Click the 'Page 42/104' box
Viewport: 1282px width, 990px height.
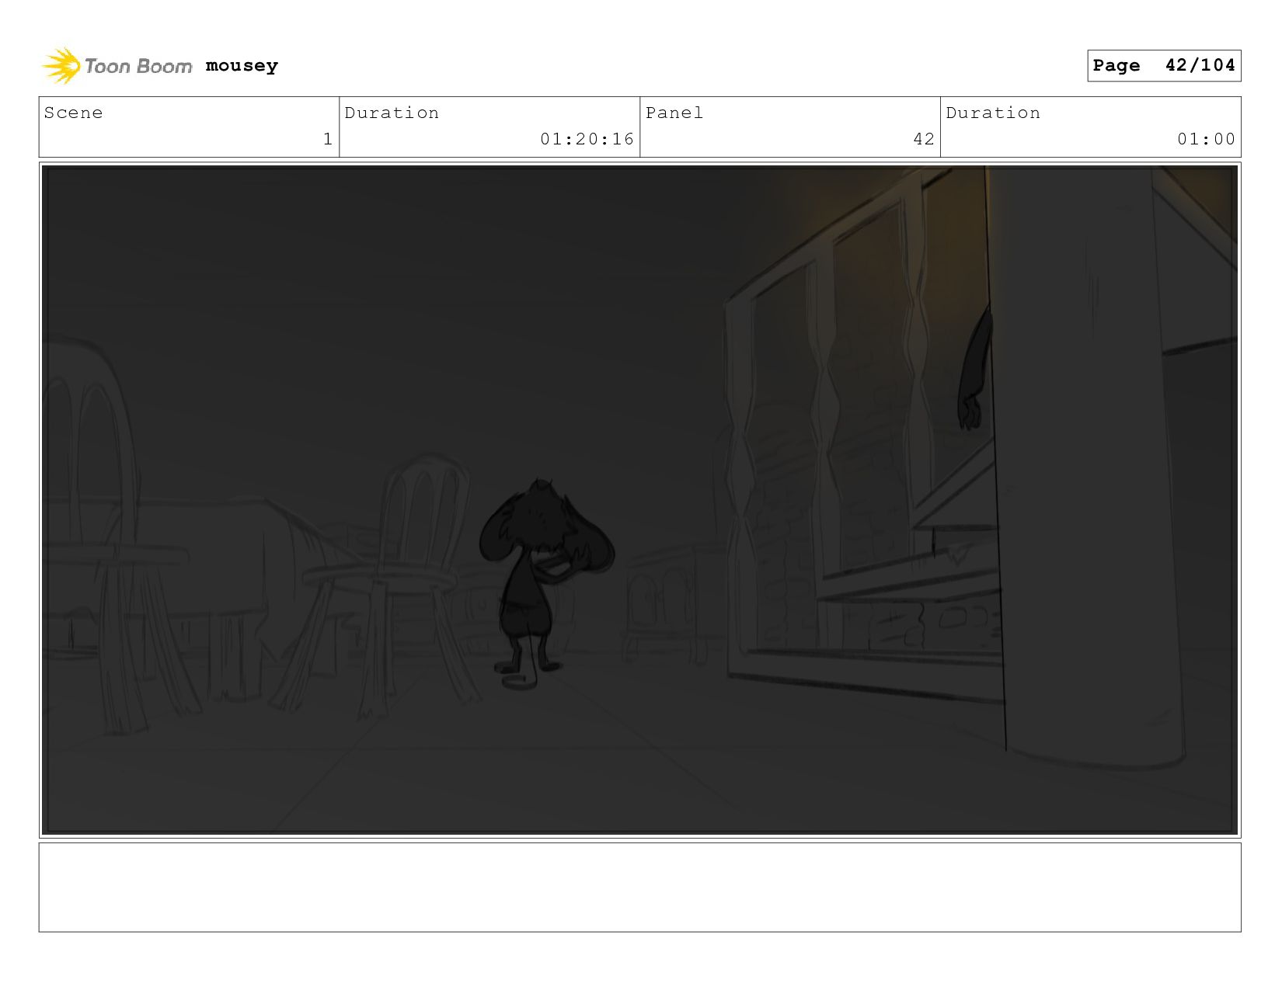[1164, 65]
